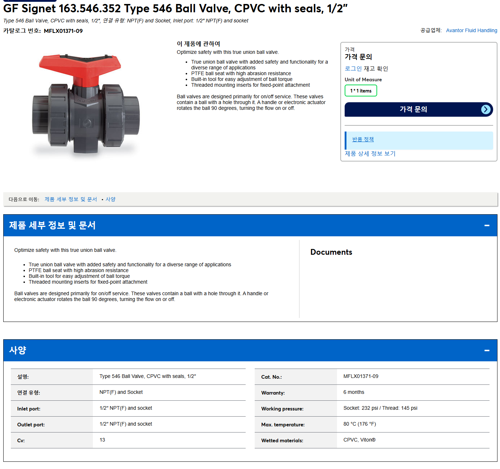View 제품 상세 정보 보기 link

(x=370, y=154)
